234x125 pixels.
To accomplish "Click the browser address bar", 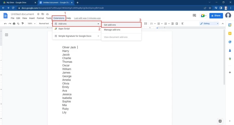I will (x=110, y=8).
